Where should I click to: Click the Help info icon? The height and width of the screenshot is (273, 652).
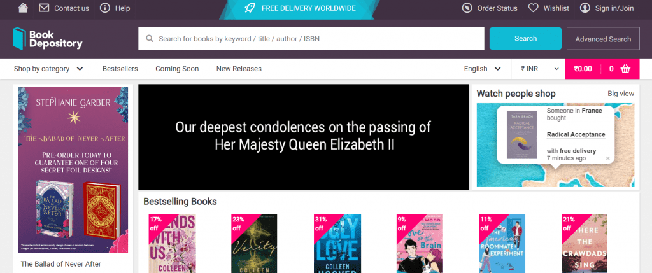105,8
